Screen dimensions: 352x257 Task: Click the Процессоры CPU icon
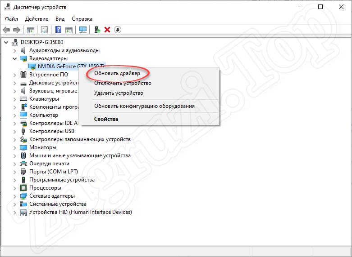[x=23, y=188]
